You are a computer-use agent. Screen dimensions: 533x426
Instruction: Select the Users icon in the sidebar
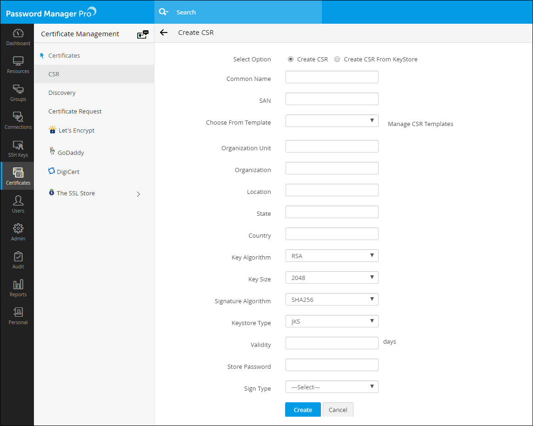tap(18, 204)
